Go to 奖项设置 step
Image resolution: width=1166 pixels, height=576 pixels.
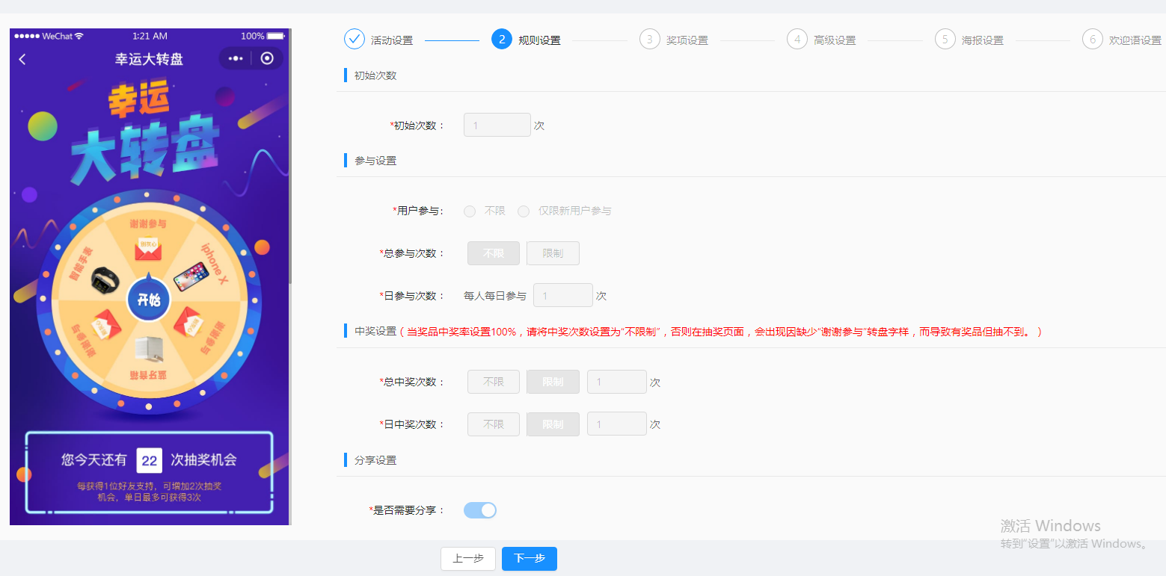[687, 40]
